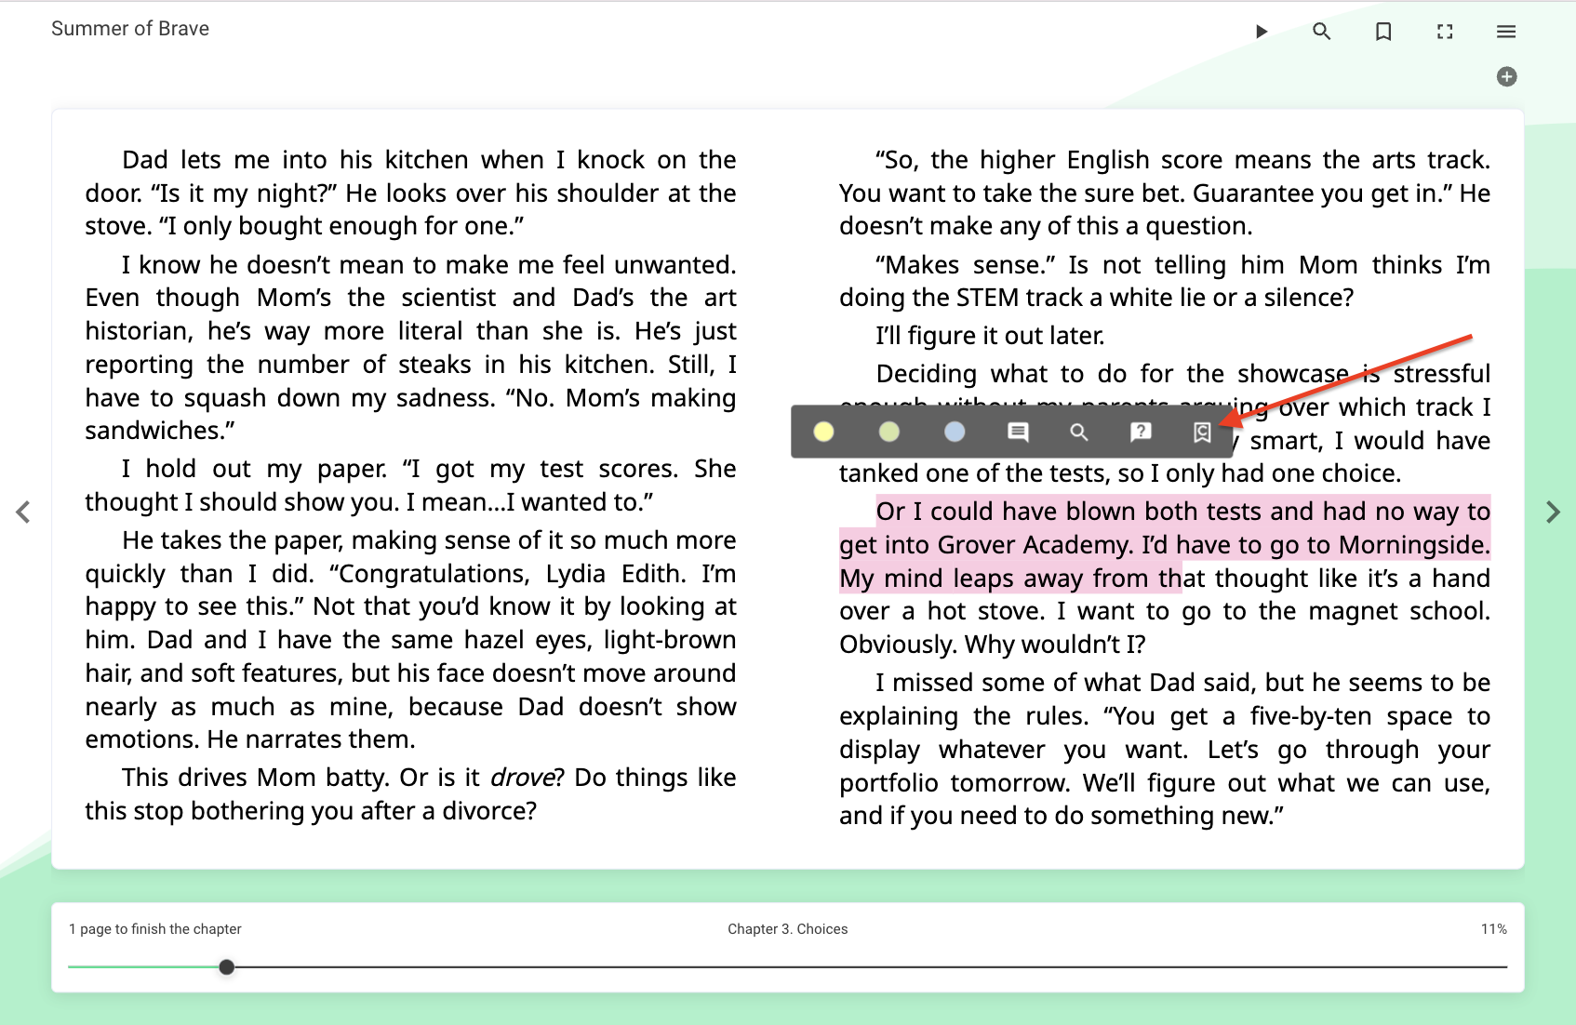Screen dimensions: 1576x1025
Task: Enter fullscreen reading mode
Action: coord(1445,32)
